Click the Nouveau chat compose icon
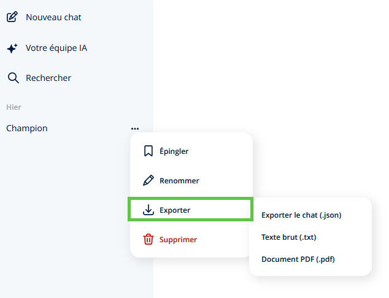Screen dimensions: 389x298 [12, 17]
